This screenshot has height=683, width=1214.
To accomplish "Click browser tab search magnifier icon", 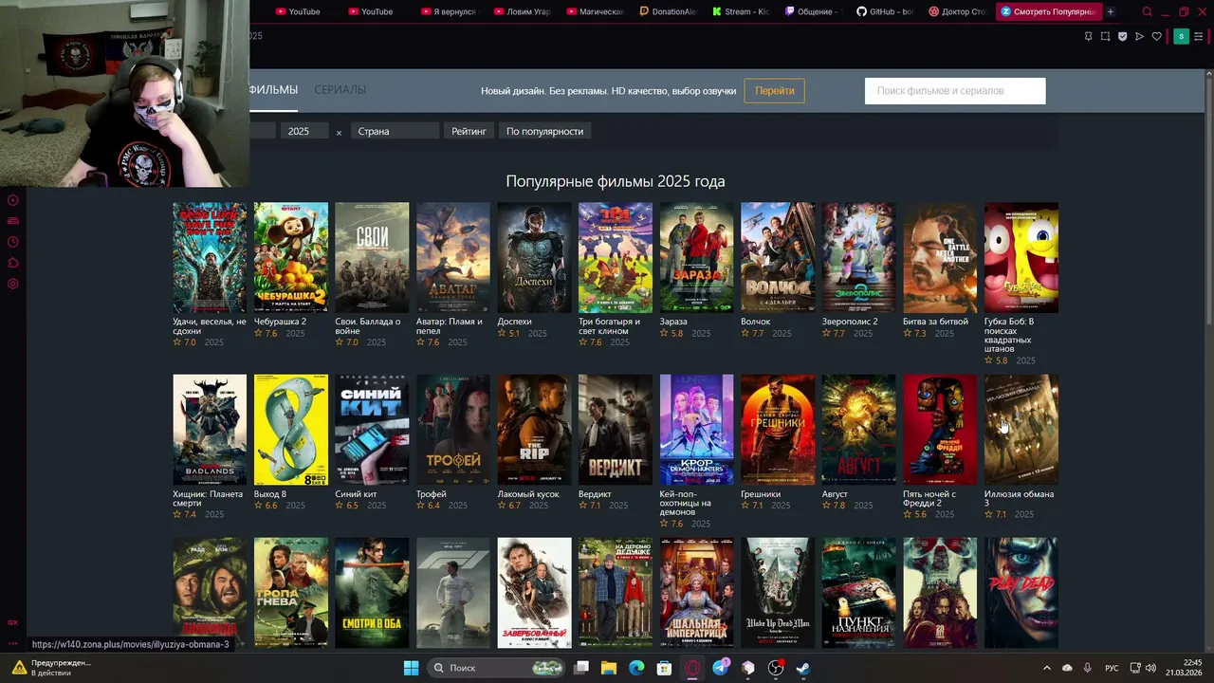I will 1147,11.
